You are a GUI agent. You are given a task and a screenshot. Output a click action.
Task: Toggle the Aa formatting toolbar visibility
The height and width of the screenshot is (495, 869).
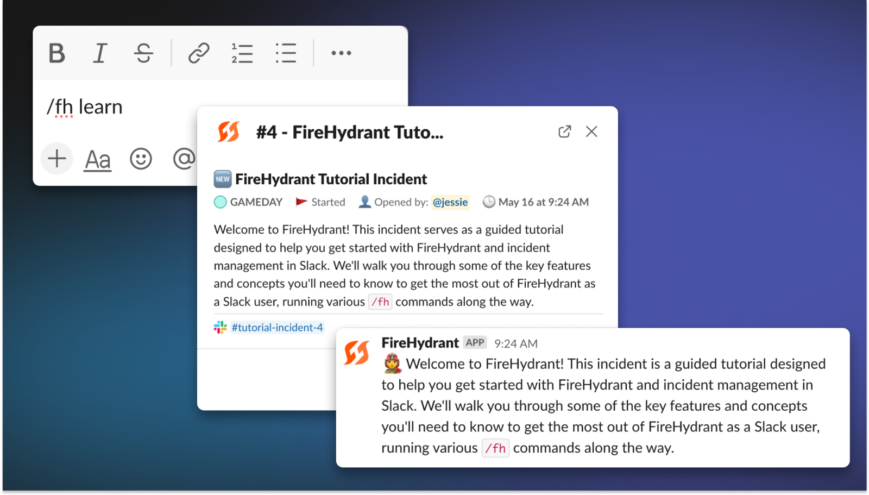click(98, 160)
